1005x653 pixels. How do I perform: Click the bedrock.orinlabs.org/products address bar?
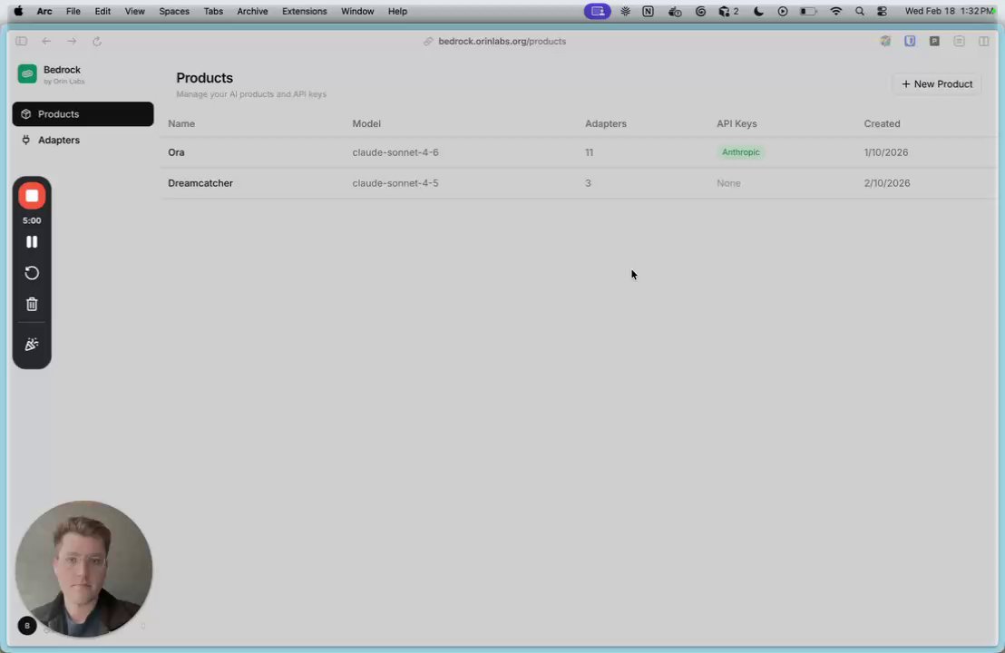click(x=502, y=41)
